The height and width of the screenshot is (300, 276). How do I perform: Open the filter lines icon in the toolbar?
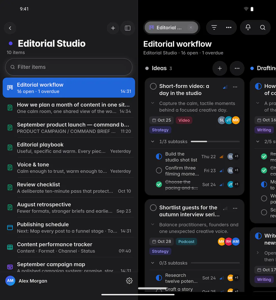pos(214,28)
